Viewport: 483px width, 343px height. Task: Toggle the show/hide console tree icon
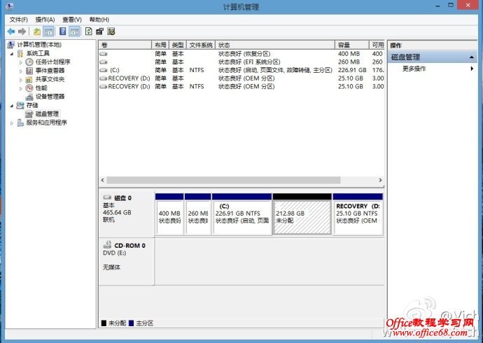click(48, 31)
